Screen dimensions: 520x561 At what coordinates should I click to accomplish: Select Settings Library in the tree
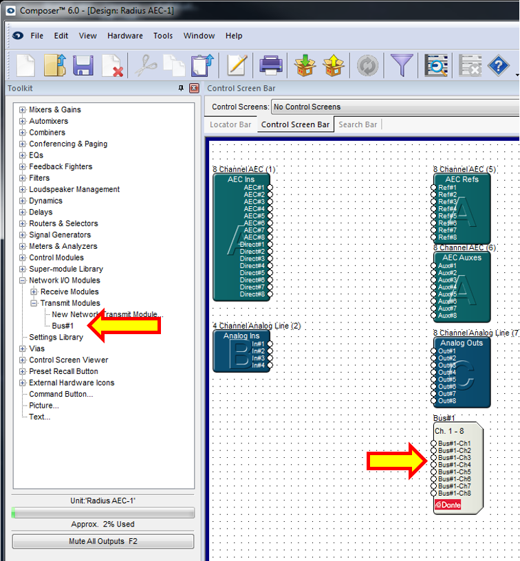point(56,338)
